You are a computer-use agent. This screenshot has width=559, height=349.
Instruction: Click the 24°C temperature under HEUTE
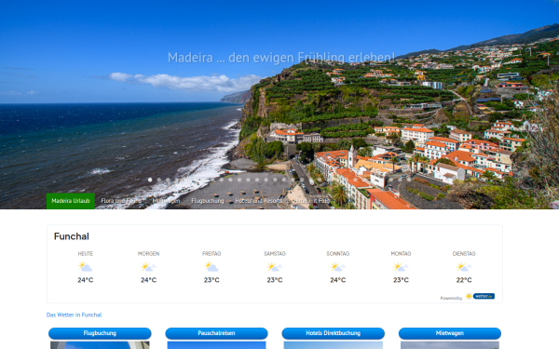85,280
